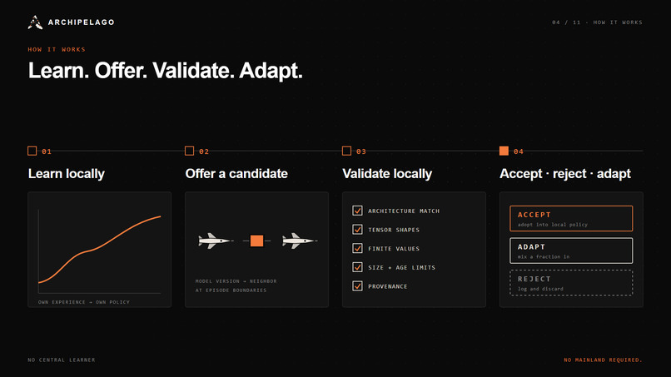The image size is (671, 377).
Task: Click the orange model square between planes
Action: click(x=256, y=241)
